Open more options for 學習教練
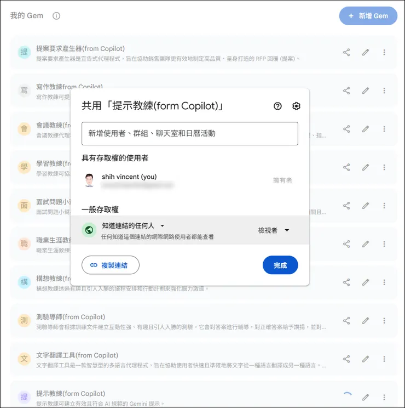 click(x=384, y=167)
